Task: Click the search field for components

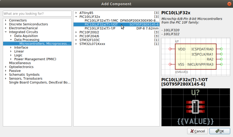Action: (x=37, y=14)
